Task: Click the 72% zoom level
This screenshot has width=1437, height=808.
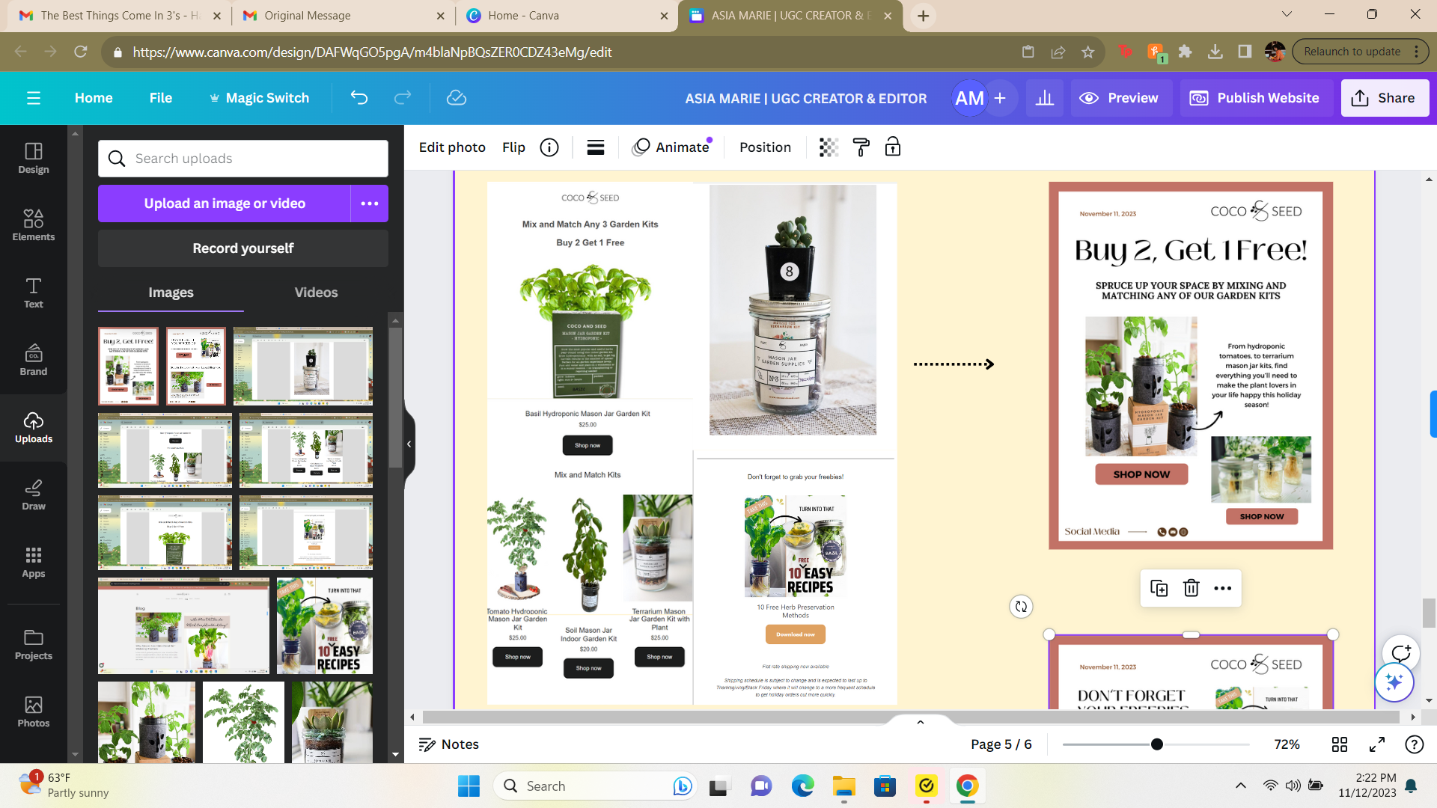Action: tap(1287, 744)
